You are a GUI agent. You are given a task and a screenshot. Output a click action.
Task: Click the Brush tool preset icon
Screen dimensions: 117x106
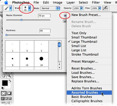pyautogui.click(x=6, y=8)
